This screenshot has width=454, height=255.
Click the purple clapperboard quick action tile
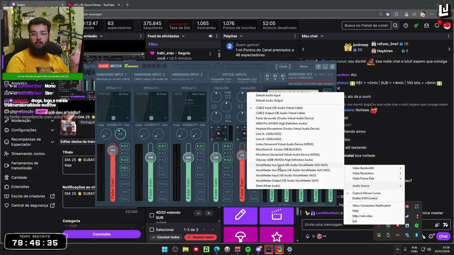point(276,215)
